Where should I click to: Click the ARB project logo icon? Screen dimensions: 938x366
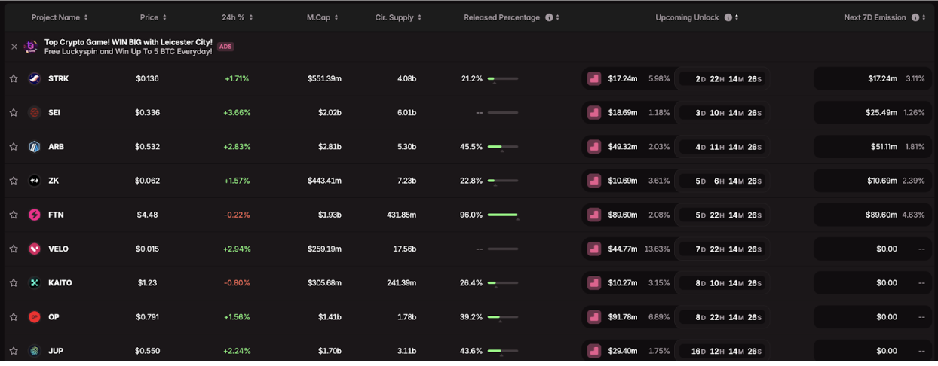35,147
